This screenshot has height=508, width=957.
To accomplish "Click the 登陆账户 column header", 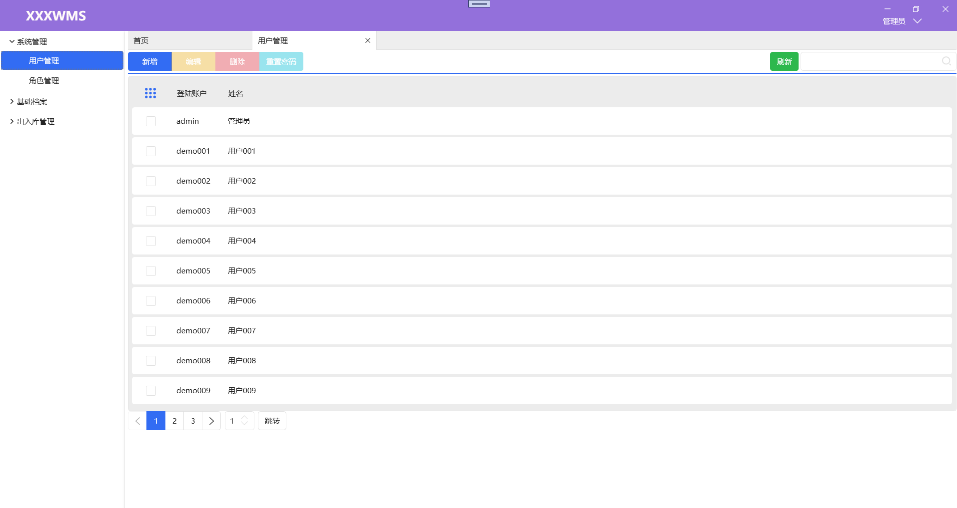I will click(x=191, y=93).
